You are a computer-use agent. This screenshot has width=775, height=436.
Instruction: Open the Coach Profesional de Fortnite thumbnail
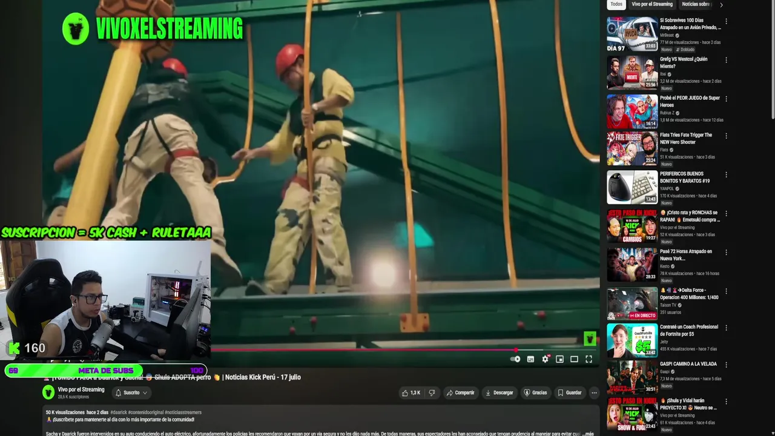point(632,340)
